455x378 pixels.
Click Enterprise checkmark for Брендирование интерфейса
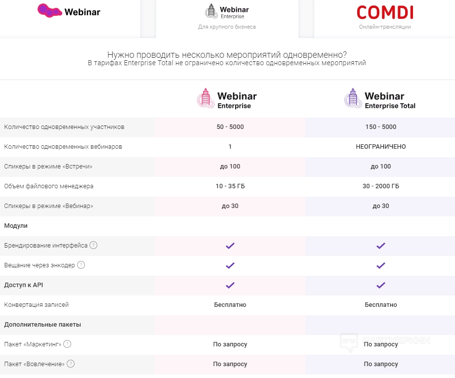(x=230, y=246)
